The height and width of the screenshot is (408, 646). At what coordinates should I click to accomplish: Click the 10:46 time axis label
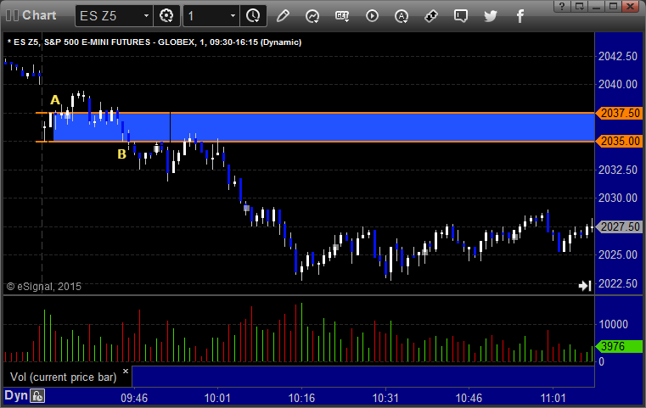click(469, 398)
